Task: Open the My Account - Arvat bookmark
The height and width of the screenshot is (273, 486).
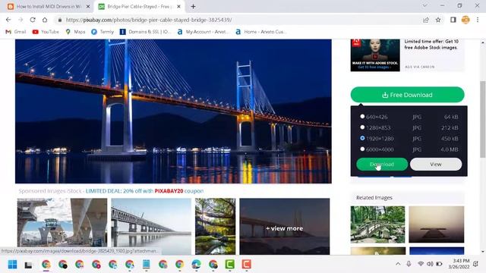Action: tap(203, 32)
